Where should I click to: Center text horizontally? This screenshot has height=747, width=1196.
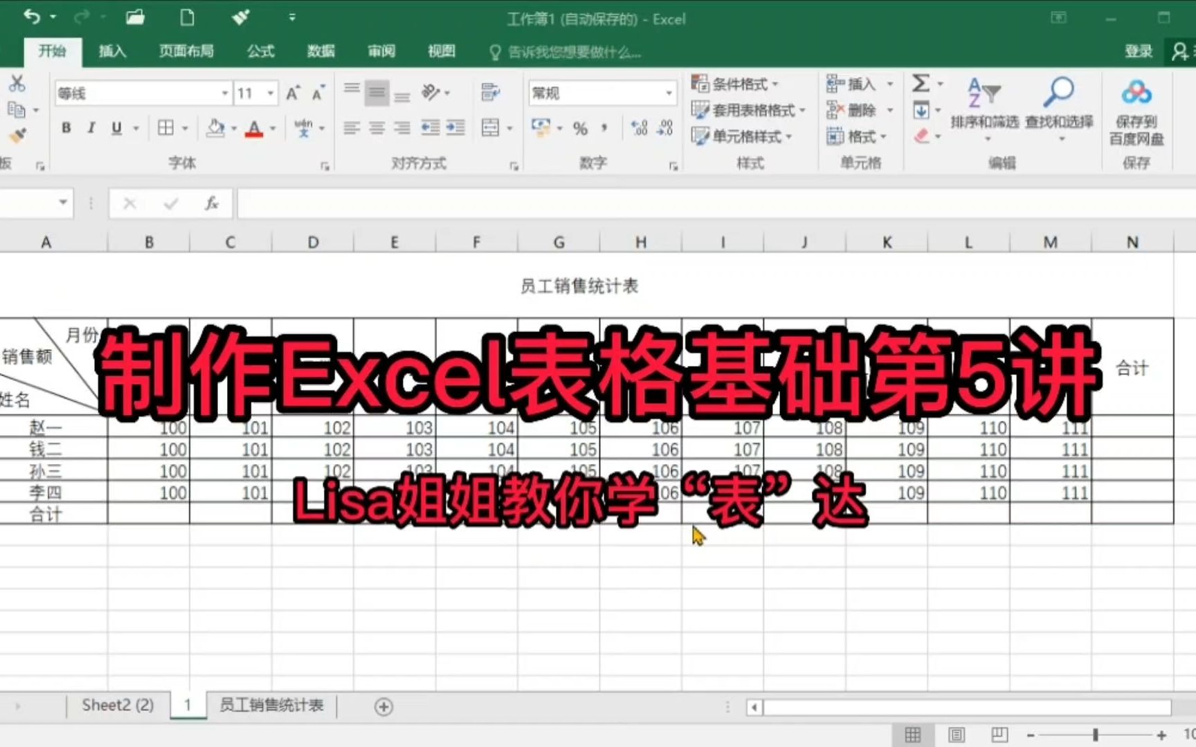[377, 128]
